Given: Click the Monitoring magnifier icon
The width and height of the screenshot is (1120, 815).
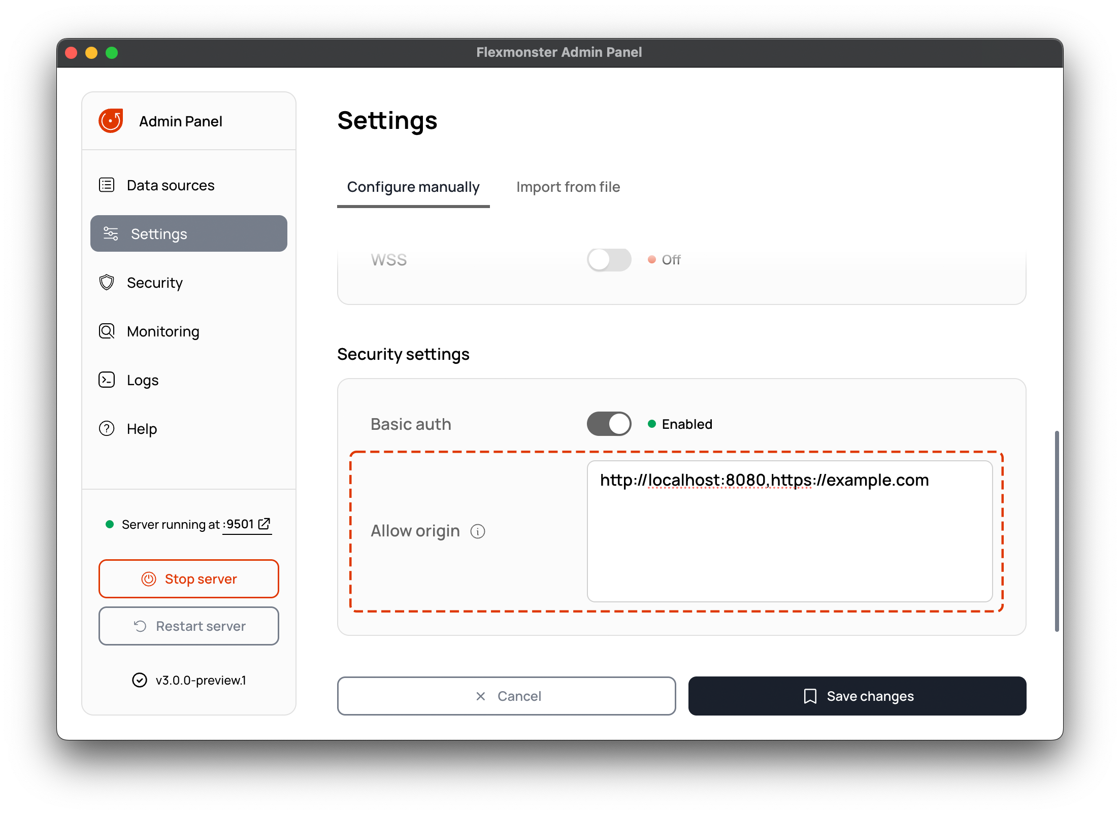Looking at the screenshot, I should click(x=107, y=331).
